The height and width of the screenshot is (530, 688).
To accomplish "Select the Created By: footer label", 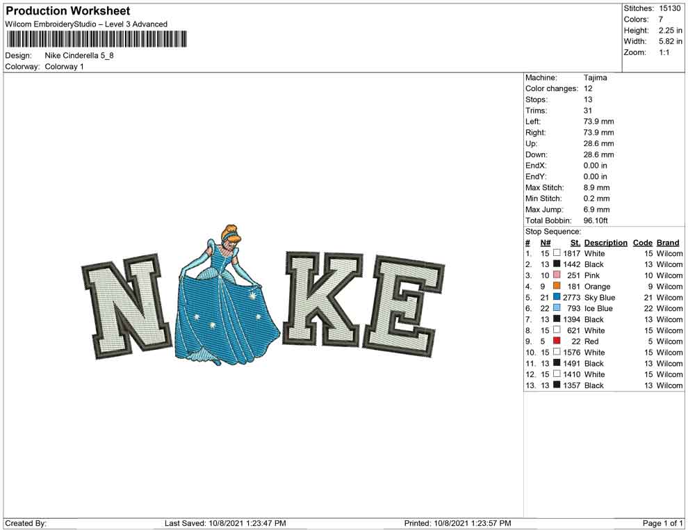I will [x=26, y=524].
